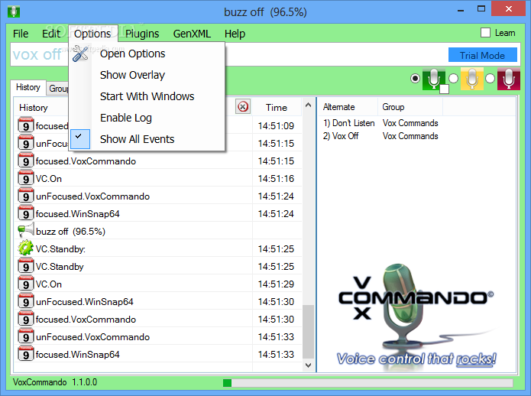Screen dimensions: 531x396
Task: Click event icon on the 14:51:09 row
Action: click(26, 125)
